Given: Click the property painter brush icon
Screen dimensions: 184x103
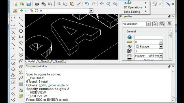Looking at the screenshot, I should (78, 4).
